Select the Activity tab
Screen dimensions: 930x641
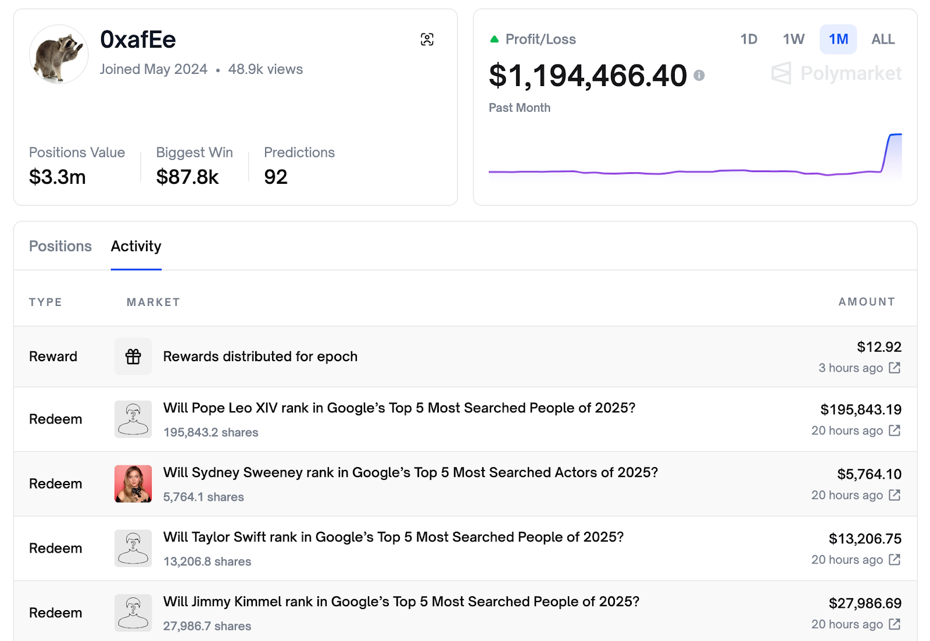(136, 246)
